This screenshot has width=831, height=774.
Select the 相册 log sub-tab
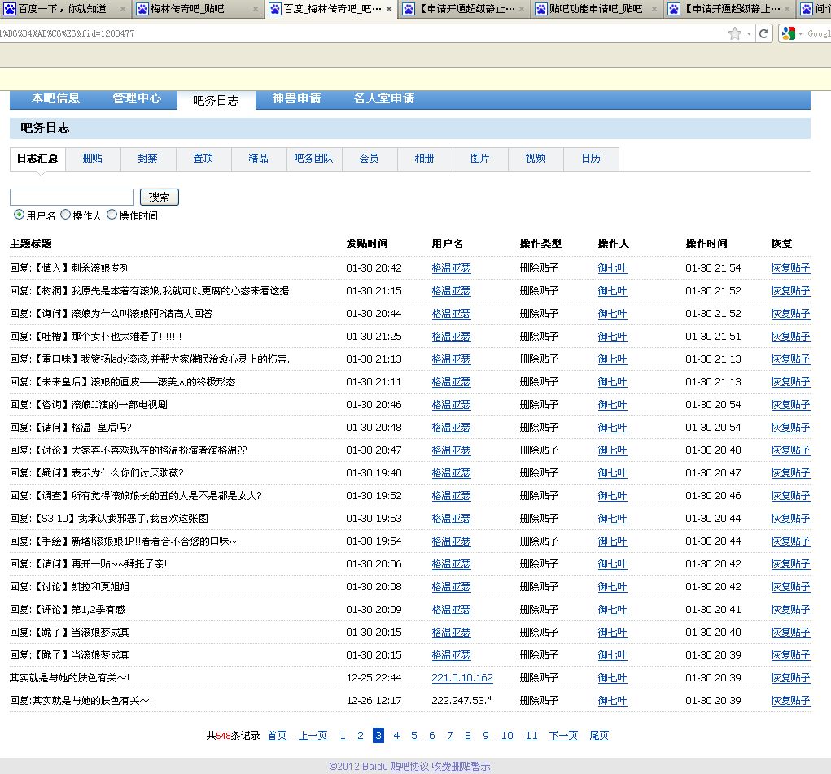(425, 159)
